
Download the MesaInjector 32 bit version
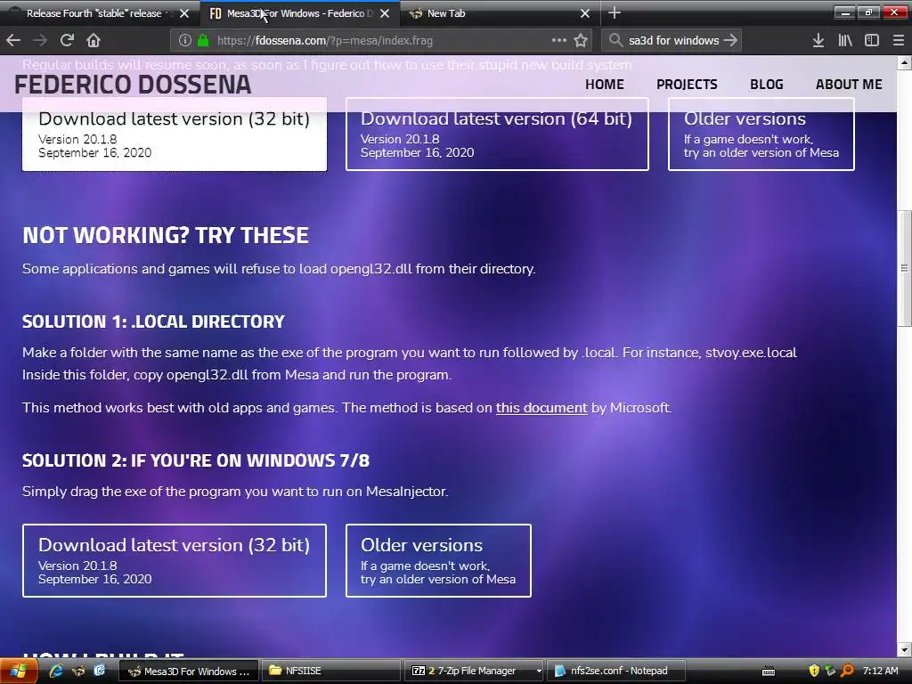[175, 561]
